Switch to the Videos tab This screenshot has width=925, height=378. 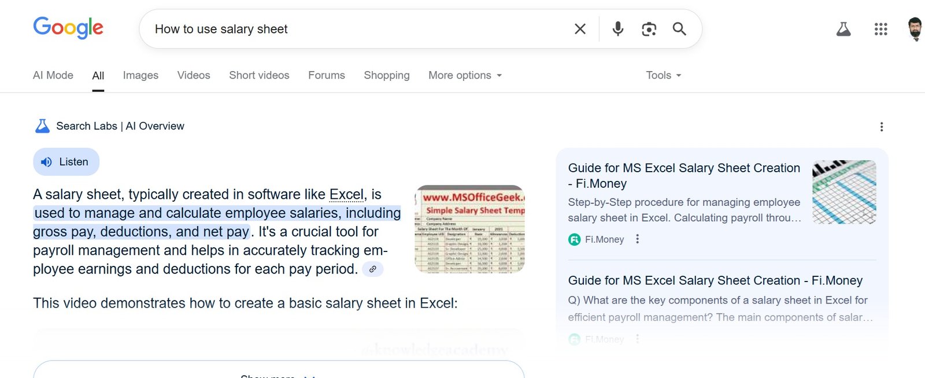(193, 75)
